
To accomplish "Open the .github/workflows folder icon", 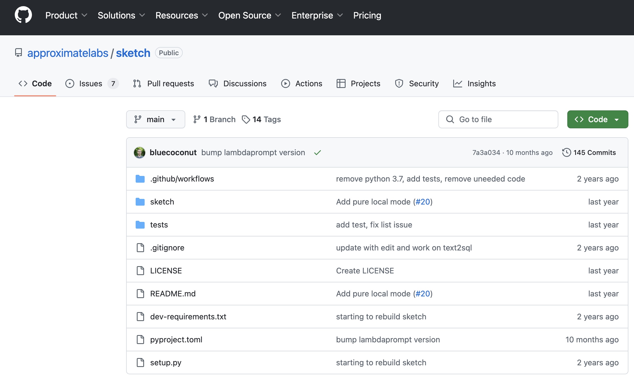I will (x=140, y=179).
